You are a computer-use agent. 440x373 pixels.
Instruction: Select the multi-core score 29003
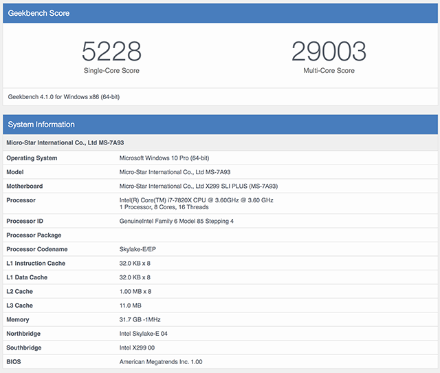329,51
